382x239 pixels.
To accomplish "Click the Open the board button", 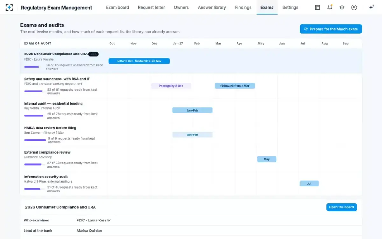I will (341, 207).
